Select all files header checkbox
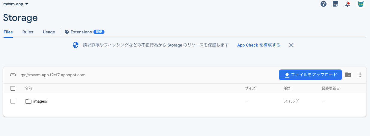370x136 pixels. 13,88
